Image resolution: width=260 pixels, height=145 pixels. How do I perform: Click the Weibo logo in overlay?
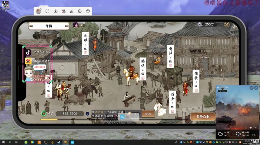click(29, 61)
